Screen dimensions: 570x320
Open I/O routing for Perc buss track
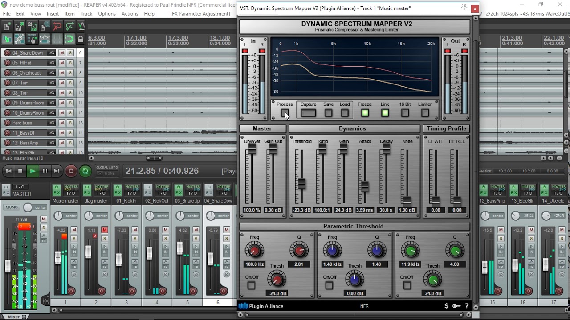pyautogui.click(x=51, y=123)
